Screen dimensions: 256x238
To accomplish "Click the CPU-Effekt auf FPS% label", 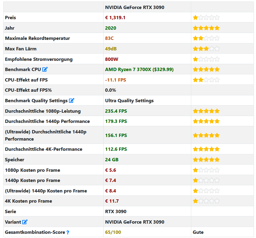I will 28,90.
